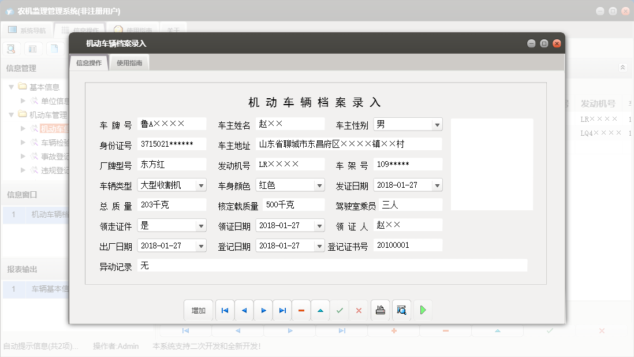
Task: Click the green play arrow icon
Action: 423,310
